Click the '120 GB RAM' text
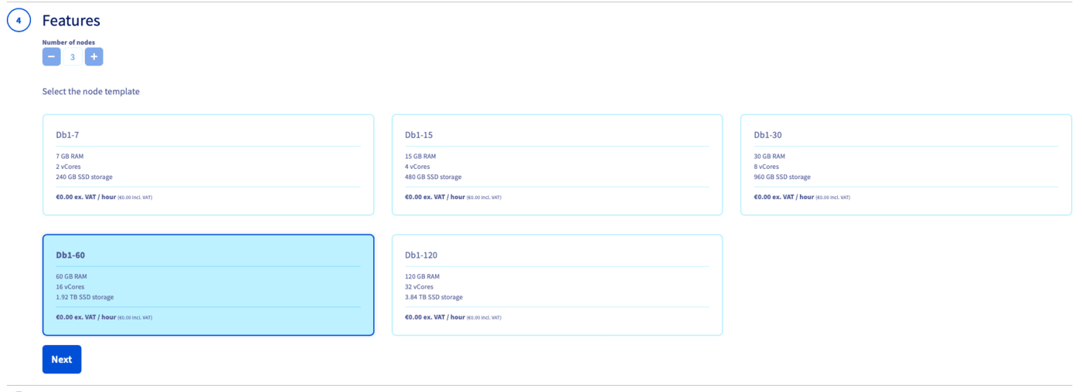Screen dimensions: 1082x392 pyautogui.click(x=422, y=276)
